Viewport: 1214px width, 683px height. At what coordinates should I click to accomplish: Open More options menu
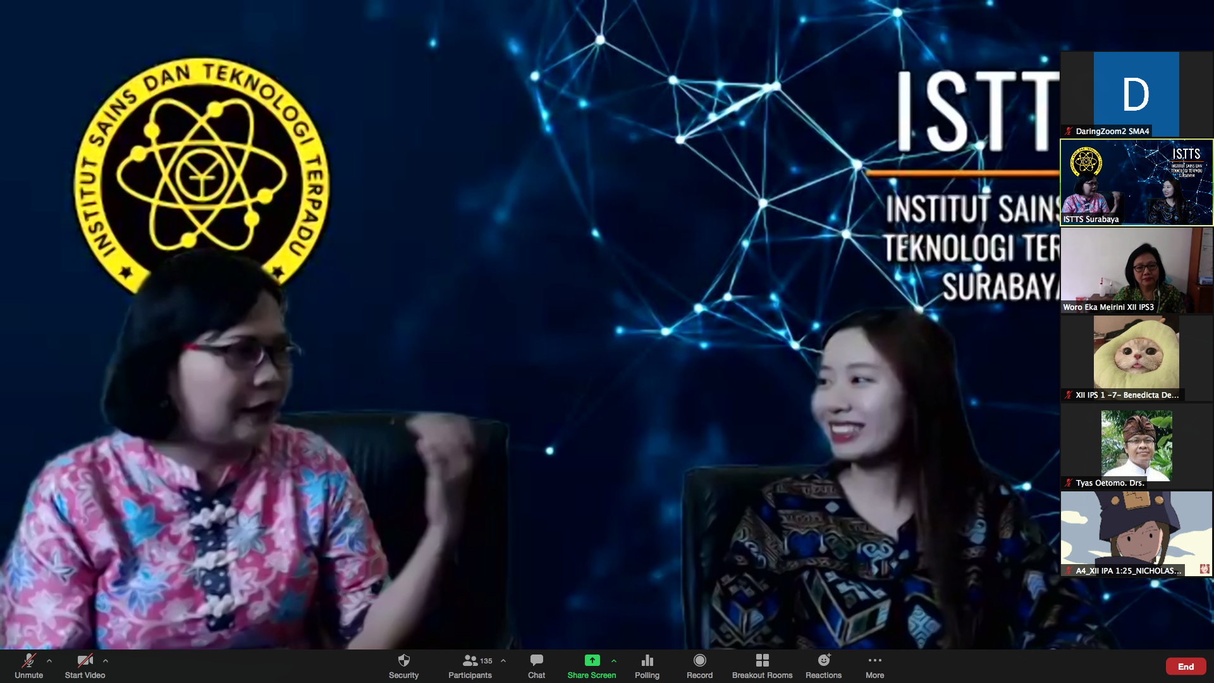click(874, 666)
